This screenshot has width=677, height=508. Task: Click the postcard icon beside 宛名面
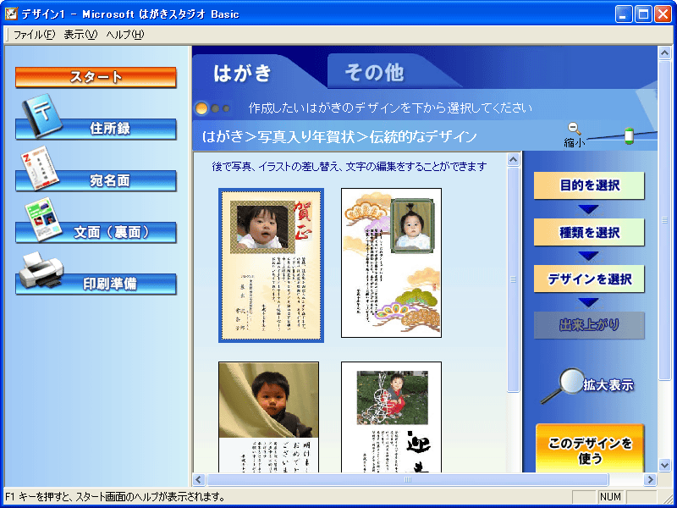(36, 169)
